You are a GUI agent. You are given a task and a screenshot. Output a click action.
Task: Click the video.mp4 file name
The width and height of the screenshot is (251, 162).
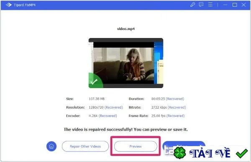click(x=126, y=29)
